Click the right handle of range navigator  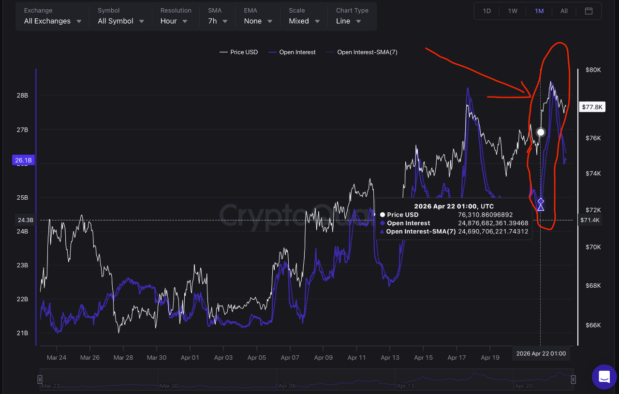(573, 379)
